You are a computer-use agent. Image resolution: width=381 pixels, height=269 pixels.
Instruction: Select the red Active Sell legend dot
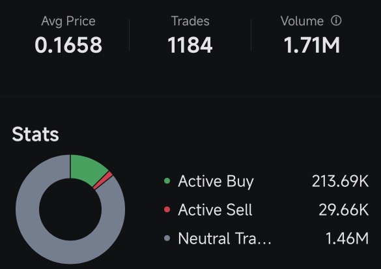(167, 210)
